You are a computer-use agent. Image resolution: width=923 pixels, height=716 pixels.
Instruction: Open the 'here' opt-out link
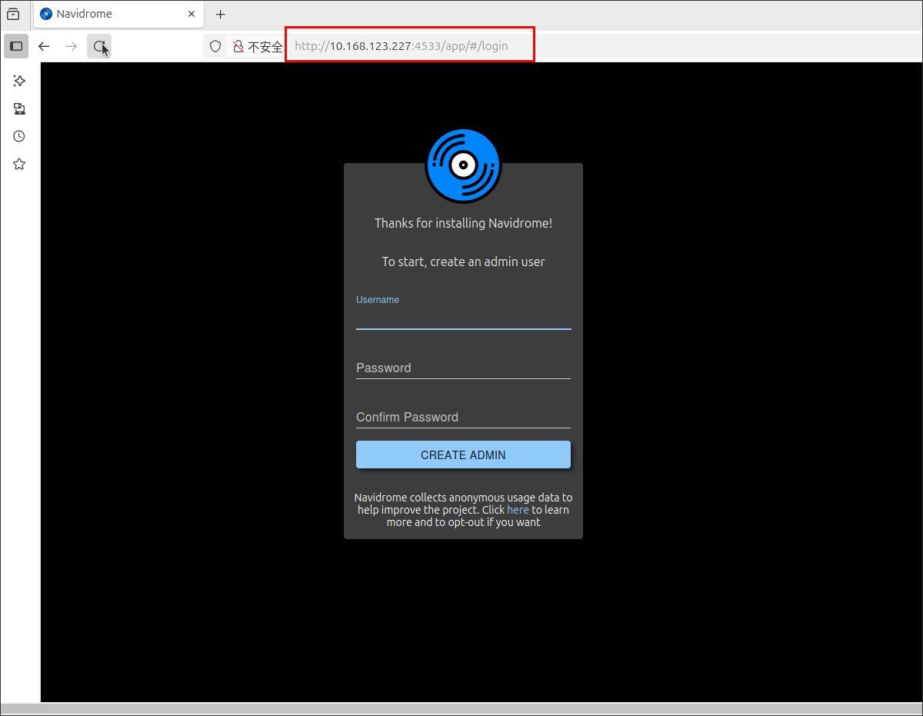click(518, 510)
